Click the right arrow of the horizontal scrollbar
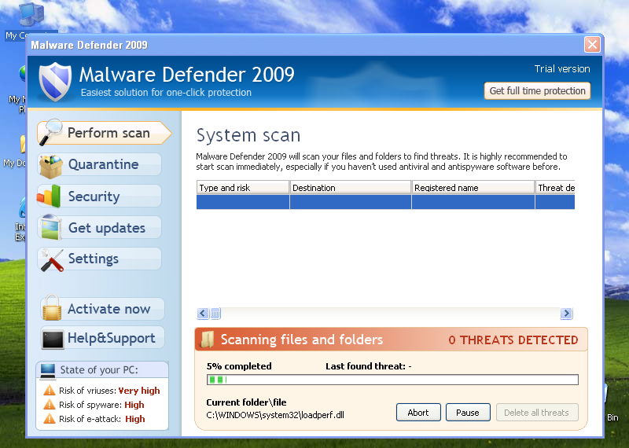Viewport: 629px width, 448px height. pos(566,314)
